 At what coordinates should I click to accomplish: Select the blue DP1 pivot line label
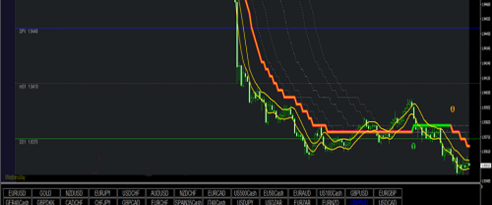28,31
